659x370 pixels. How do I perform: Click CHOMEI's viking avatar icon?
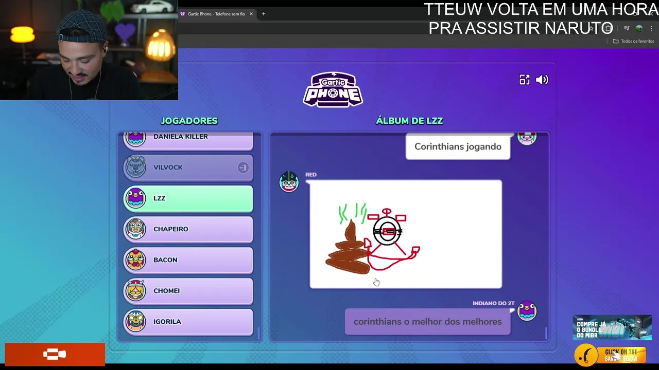(136, 290)
